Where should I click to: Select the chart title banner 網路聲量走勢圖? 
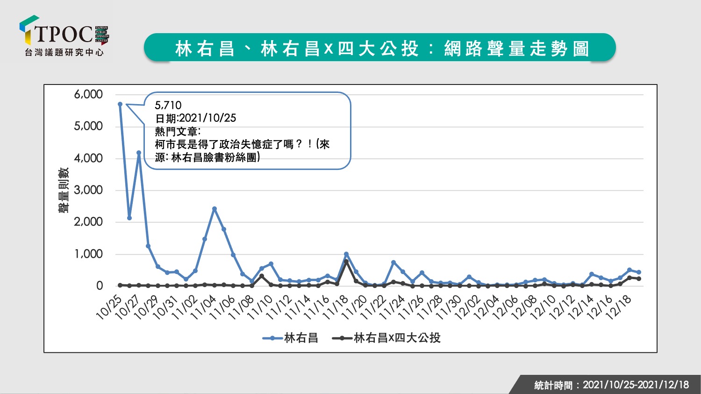(379, 48)
